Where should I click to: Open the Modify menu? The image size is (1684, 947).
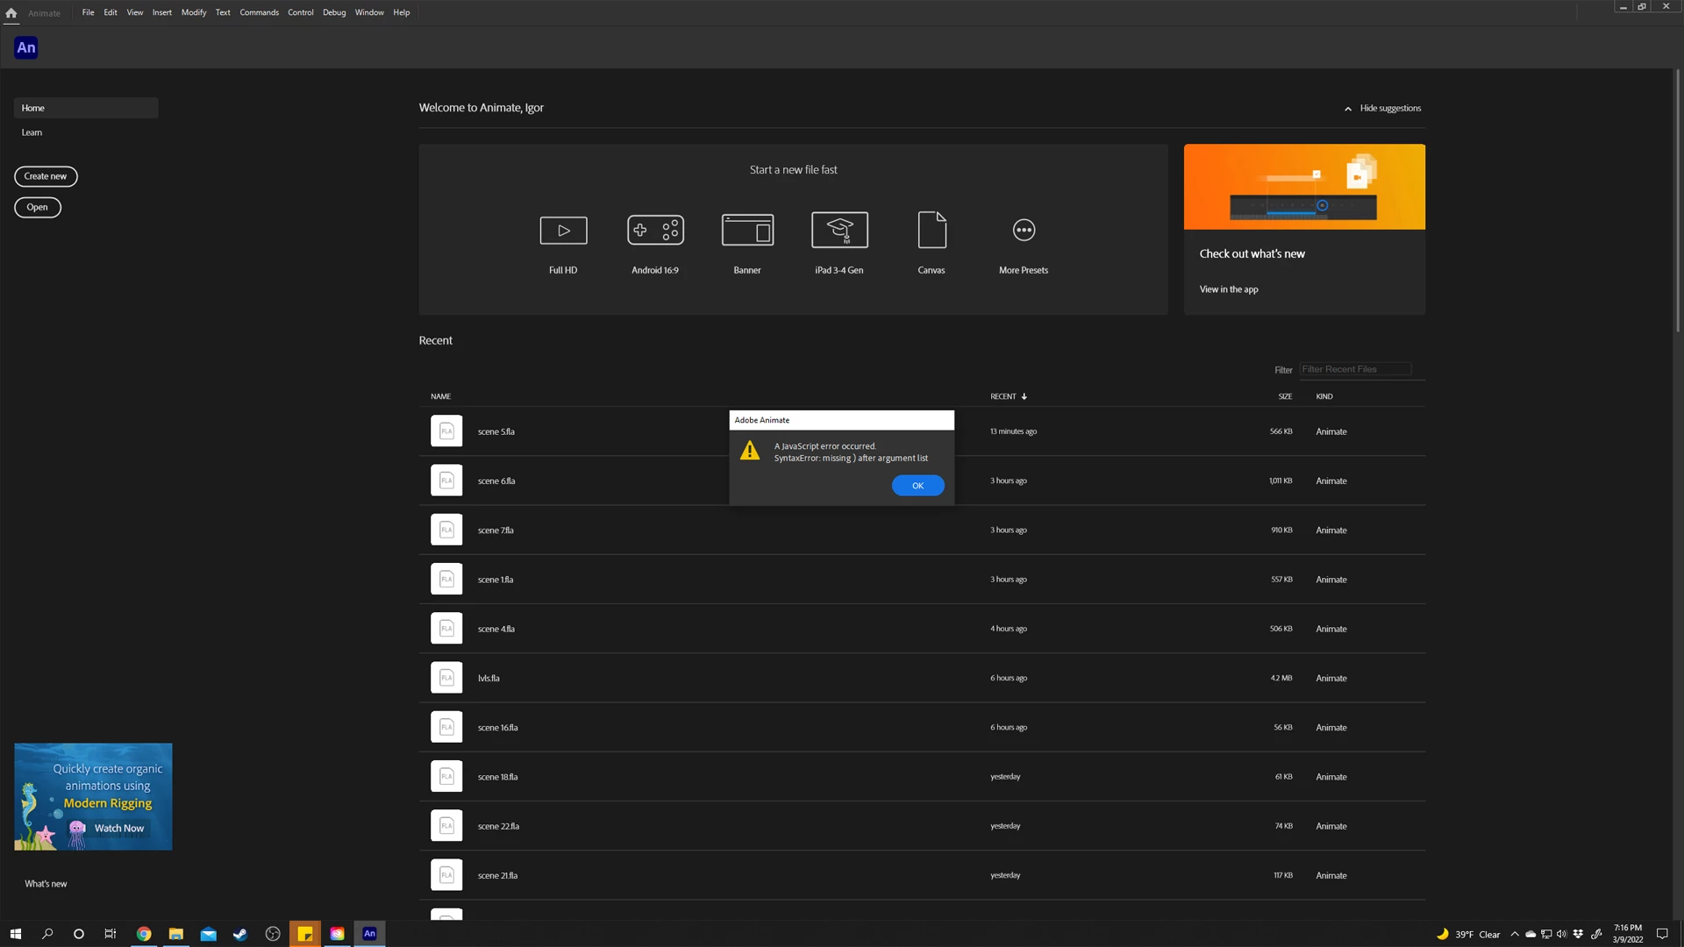click(194, 12)
